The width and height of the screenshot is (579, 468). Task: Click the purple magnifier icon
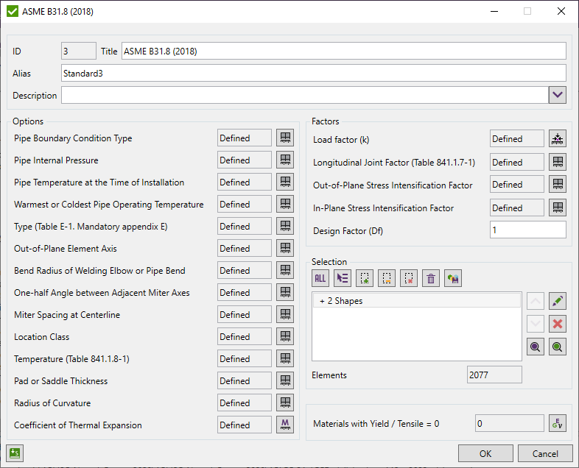[x=536, y=347]
